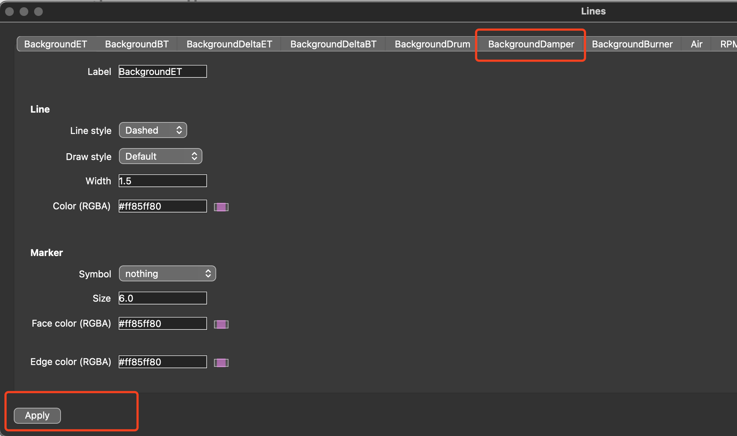
Task: Open the Line style dropdown
Action: coord(153,130)
